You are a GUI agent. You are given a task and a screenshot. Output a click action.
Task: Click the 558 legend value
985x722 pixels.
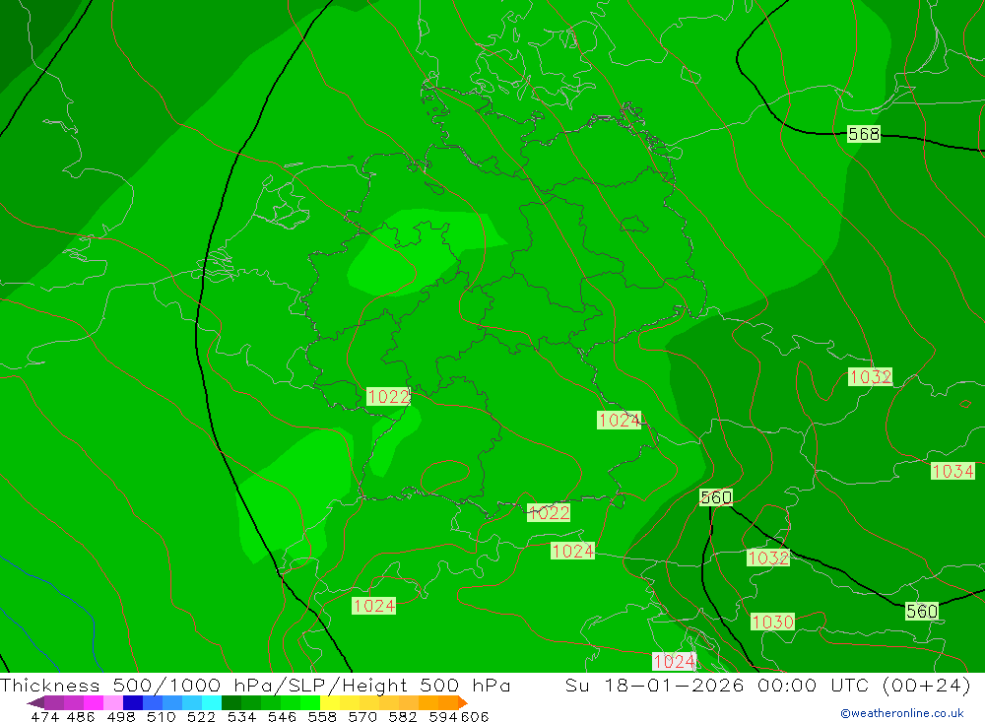(322, 716)
